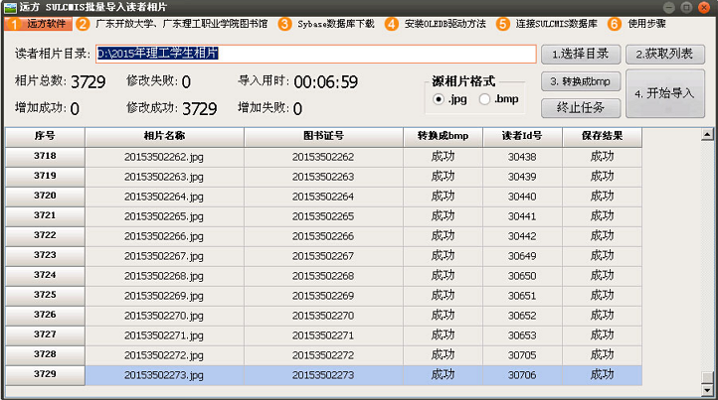
Task: Switch to Sybase数据库下载 tab
Action: click(x=326, y=24)
